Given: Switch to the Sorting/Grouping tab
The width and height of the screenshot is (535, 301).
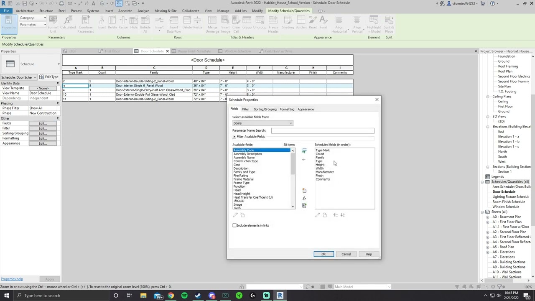Looking at the screenshot, I should [265, 109].
